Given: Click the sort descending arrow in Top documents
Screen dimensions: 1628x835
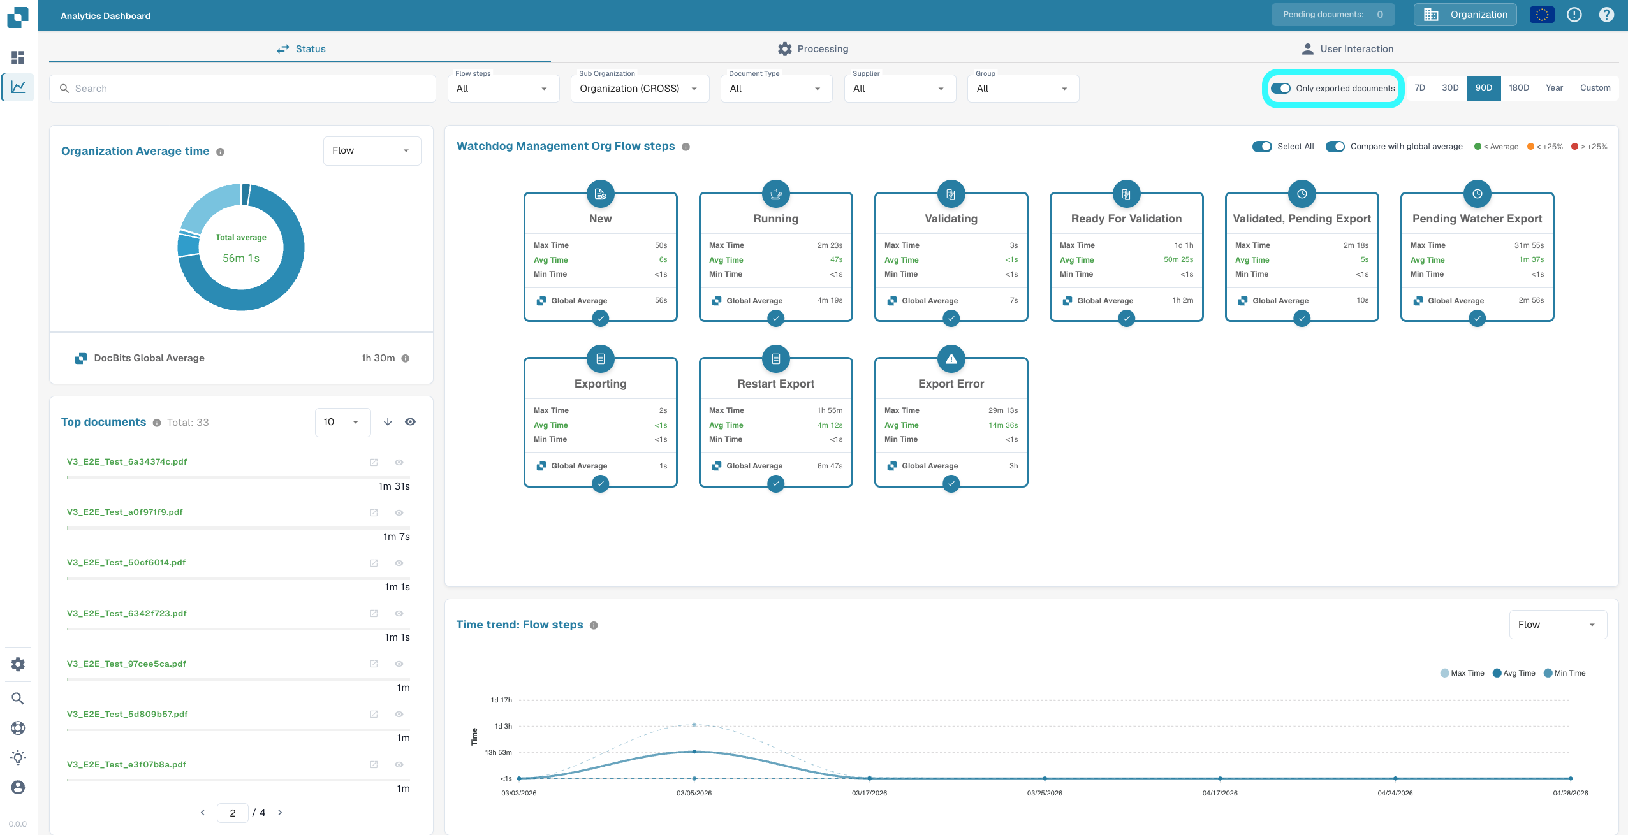Looking at the screenshot, I should pyautogui.click(x=388, y=422).
